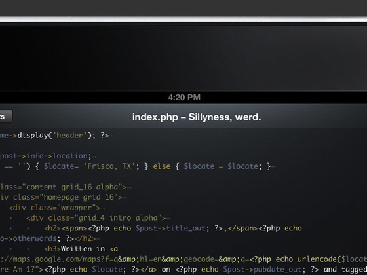Click the <div class="wrapper"> line
This screenshot has width=367, height=275.
point(54,208)
